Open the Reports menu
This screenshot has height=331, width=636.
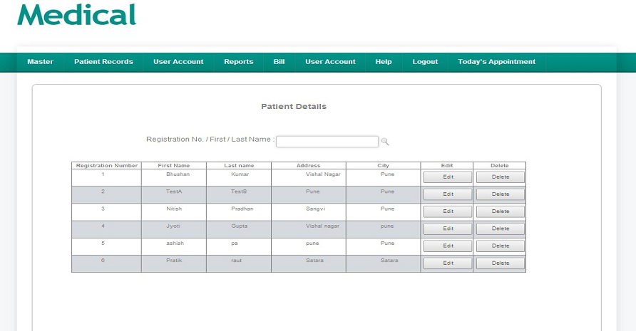point(238,62)
